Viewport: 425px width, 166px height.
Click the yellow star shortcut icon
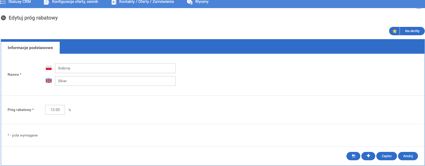tap(395, 31)
